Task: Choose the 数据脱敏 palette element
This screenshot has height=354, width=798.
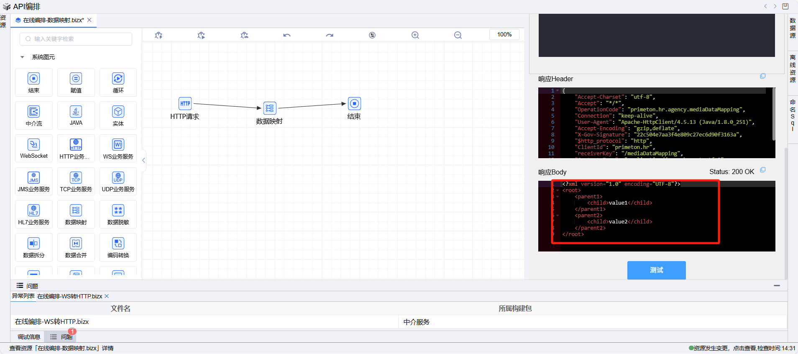Action: click(118, 214)
